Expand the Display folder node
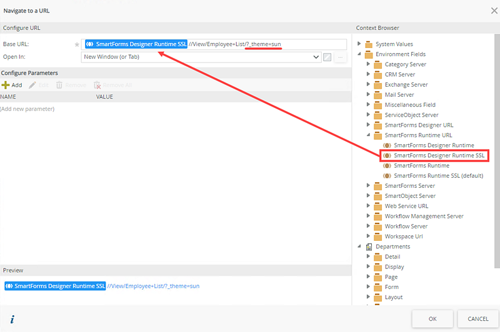This screenshot has height=332, width=500. tap(368, 266)
